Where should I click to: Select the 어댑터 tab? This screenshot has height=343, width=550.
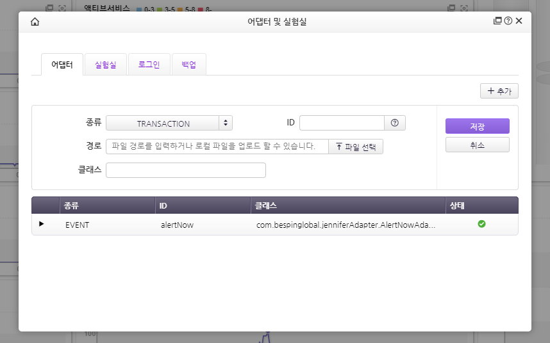tap(62, 65)
